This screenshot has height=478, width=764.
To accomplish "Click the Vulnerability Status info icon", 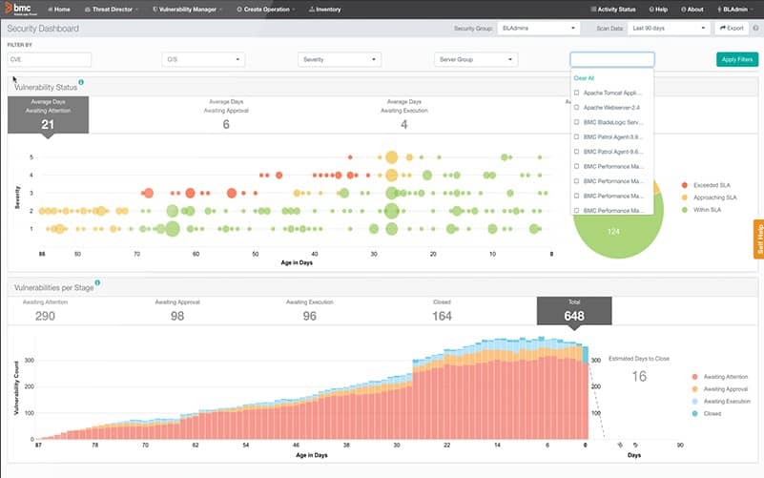I will pyautogui.click(x=81, y=82).
